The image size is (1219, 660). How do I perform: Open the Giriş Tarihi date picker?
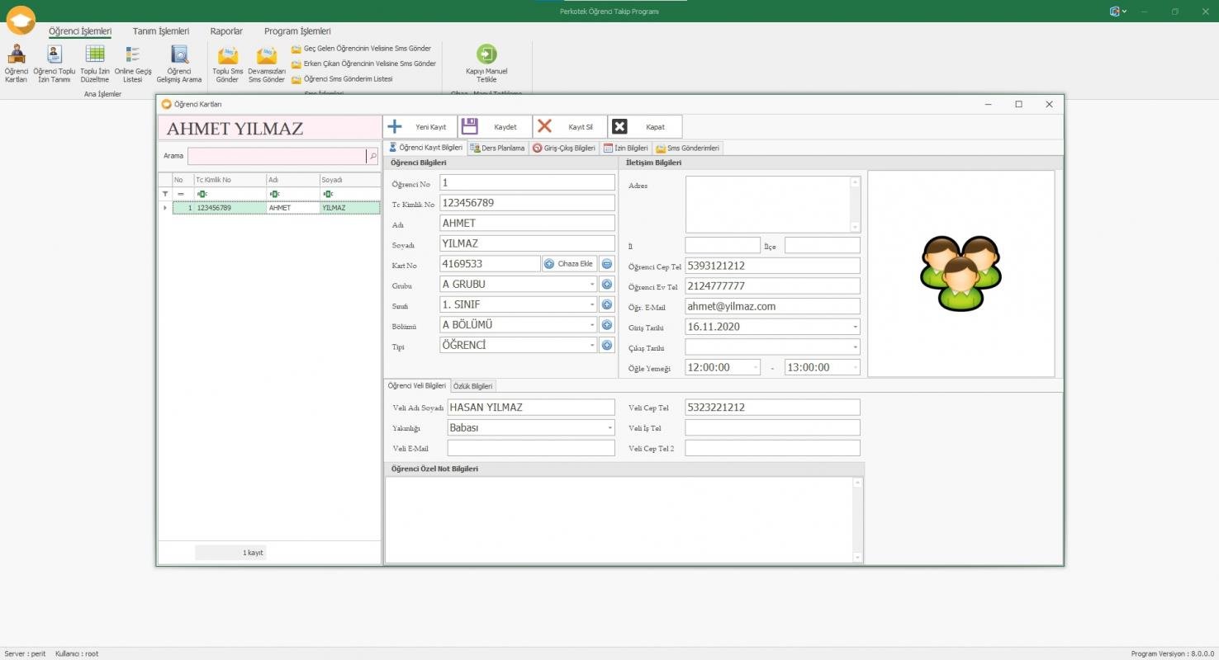[855, 327]
